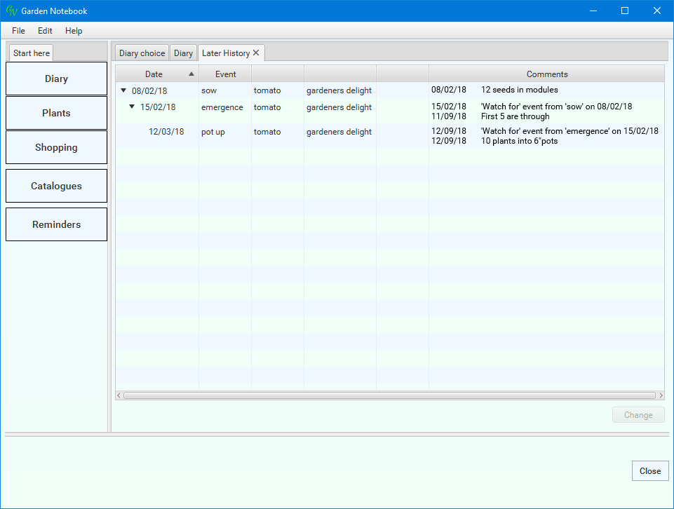Switch to the Diary choice tab
The image size is (674, 509).
(142, 53)
